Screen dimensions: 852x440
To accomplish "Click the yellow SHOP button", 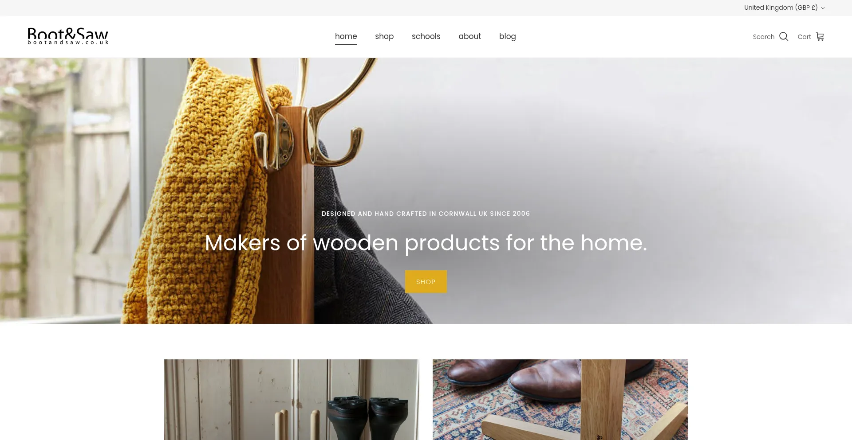I will (426, 281).
